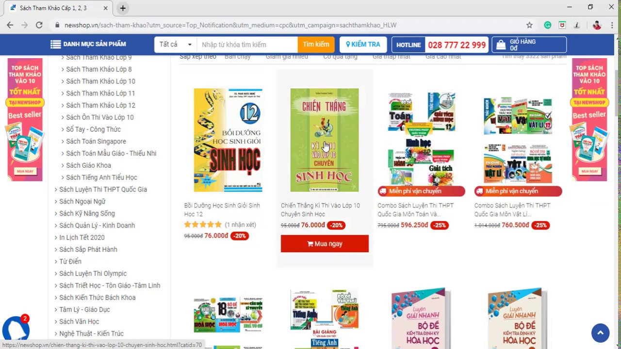Click the Tìm kiếm search button
621x349 pixels.
tap(316, 45)
